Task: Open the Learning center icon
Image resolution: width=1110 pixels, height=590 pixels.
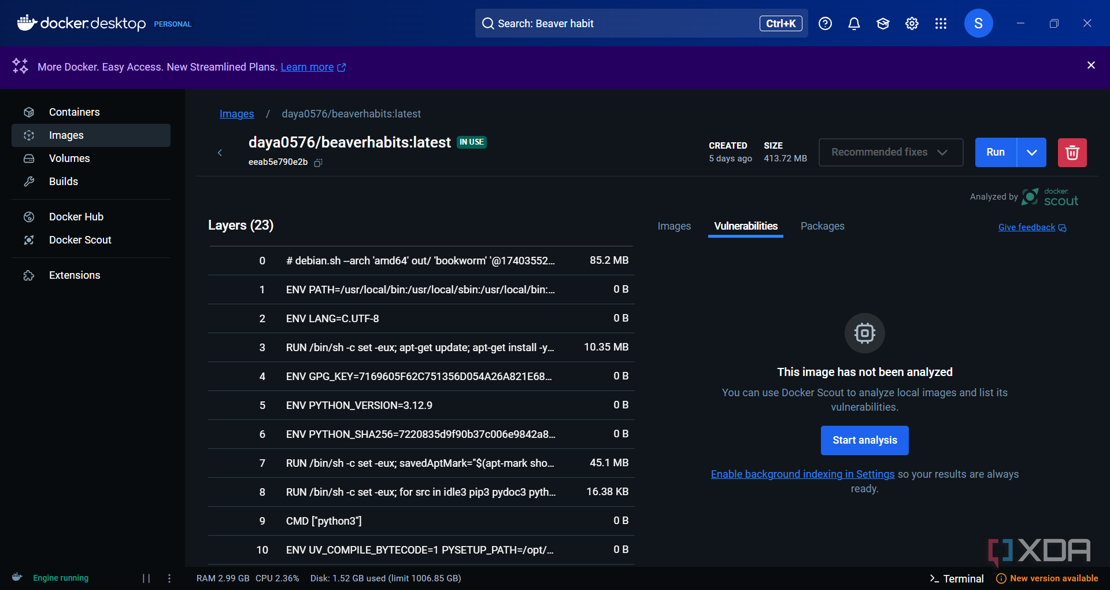Action: click(883, 24)
